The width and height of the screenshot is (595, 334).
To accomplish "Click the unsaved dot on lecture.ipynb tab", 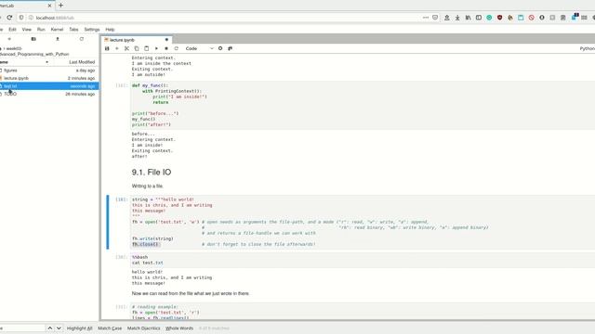I will click(166, 40).
